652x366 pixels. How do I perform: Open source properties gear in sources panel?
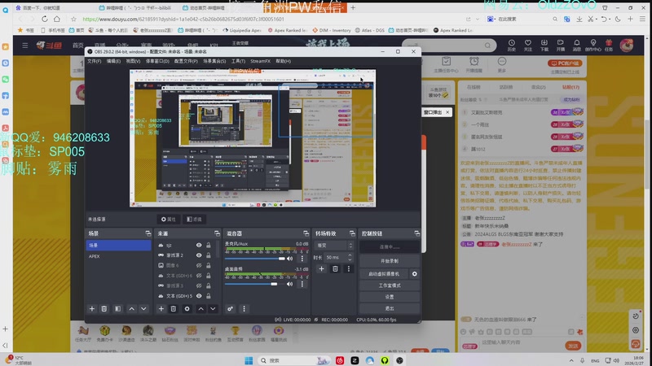click(x=187, y=309)
